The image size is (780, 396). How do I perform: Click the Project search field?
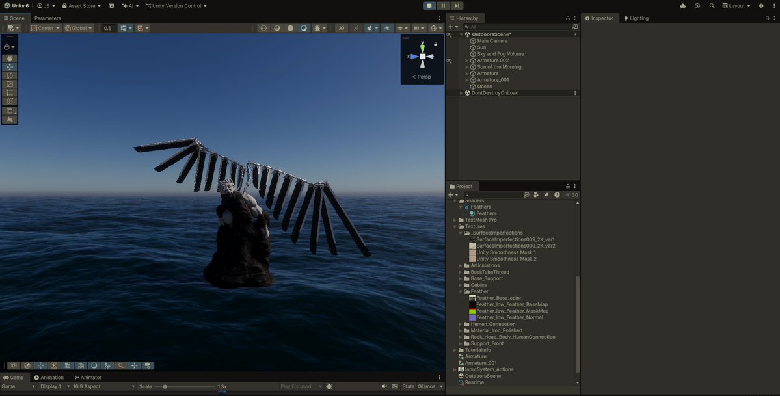point(492,195)
